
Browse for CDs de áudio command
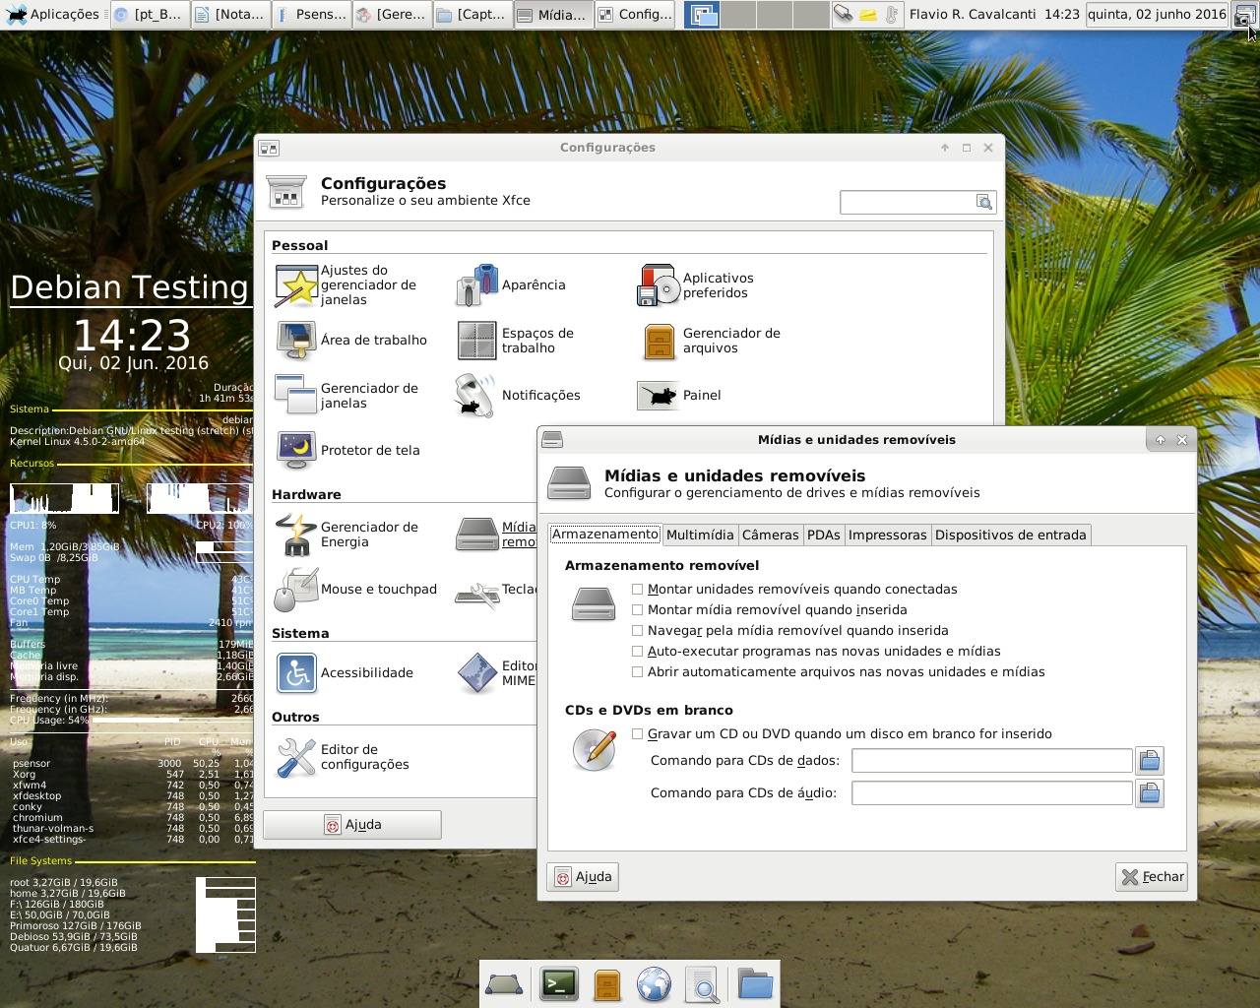pos(1149,793)
